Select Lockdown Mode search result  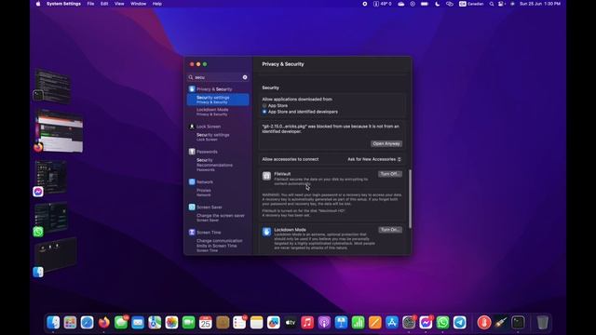(x=218, y=112)
